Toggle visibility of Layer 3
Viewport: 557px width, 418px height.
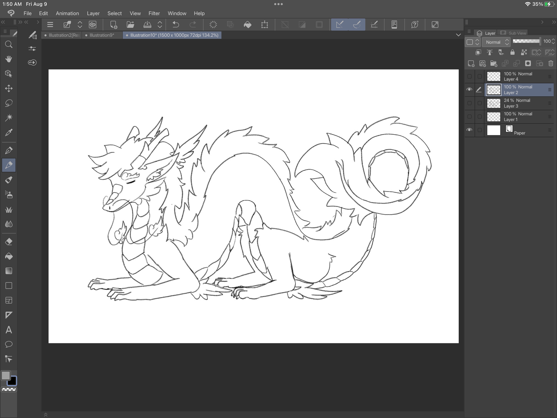point(470,103)
